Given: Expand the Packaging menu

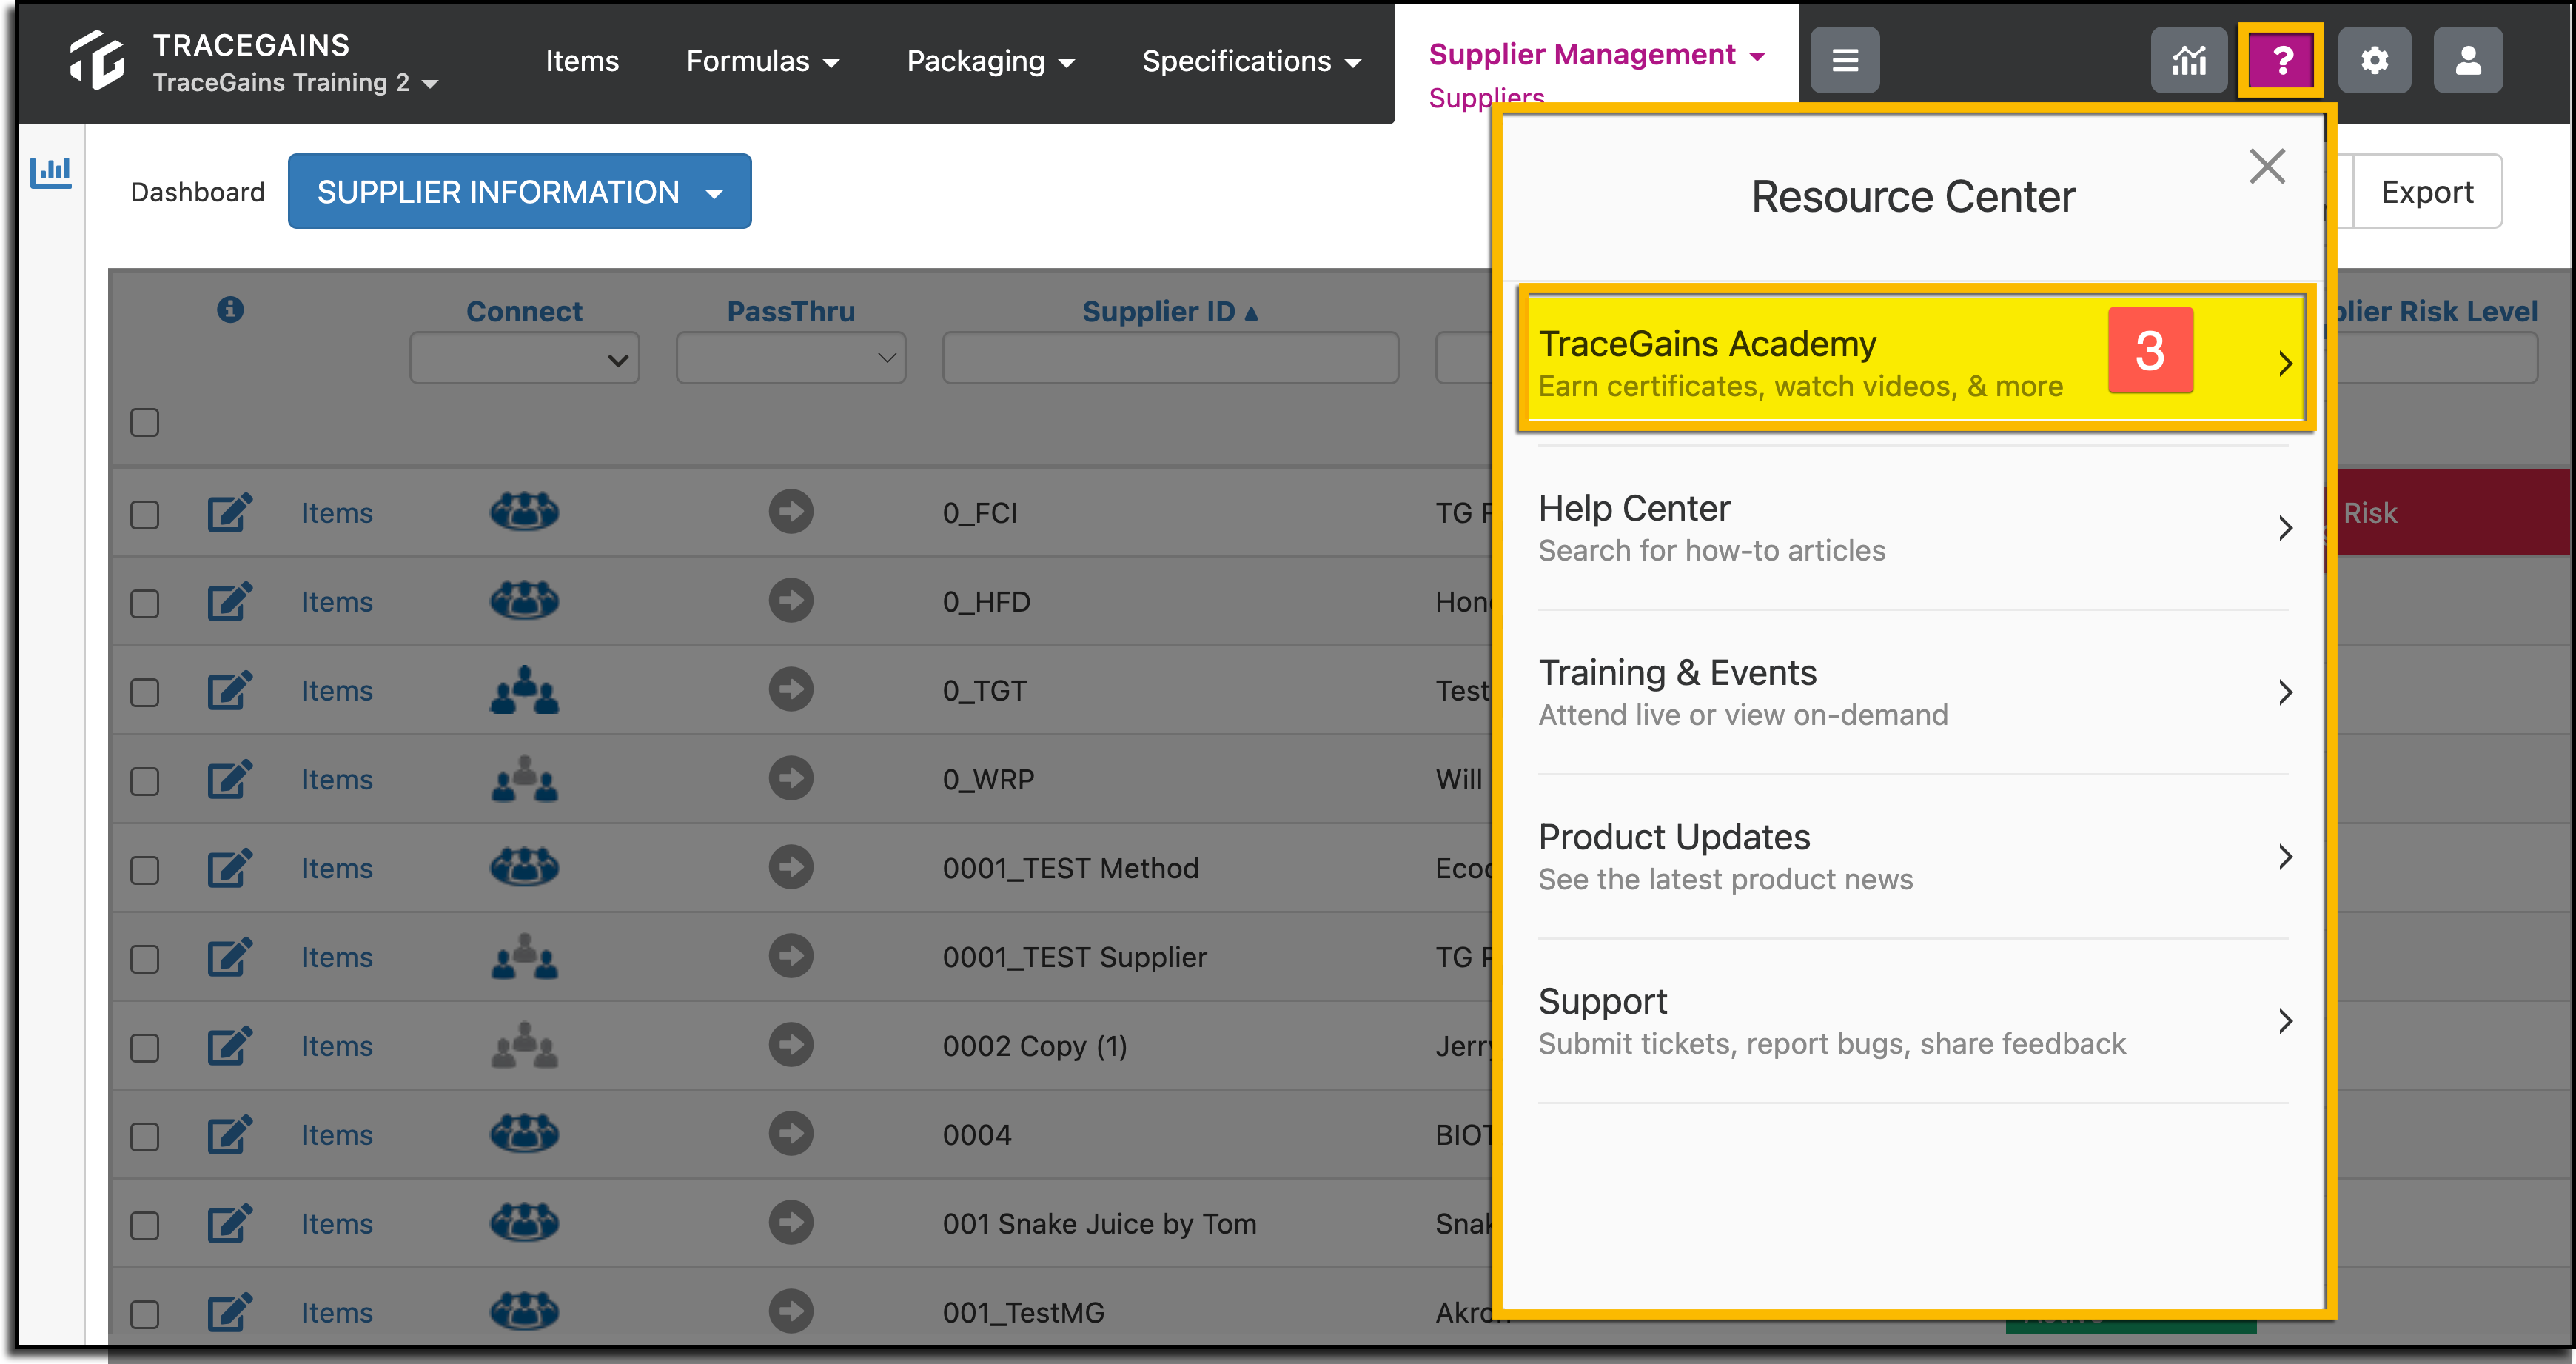Looking at the screenshot, I should click(990, 62).
